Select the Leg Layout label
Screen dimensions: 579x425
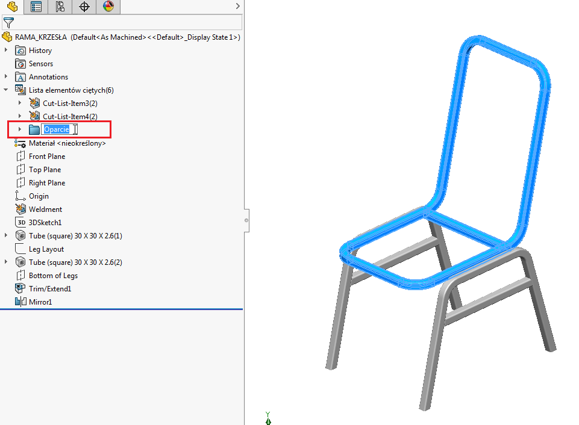(x=46, y=249)
